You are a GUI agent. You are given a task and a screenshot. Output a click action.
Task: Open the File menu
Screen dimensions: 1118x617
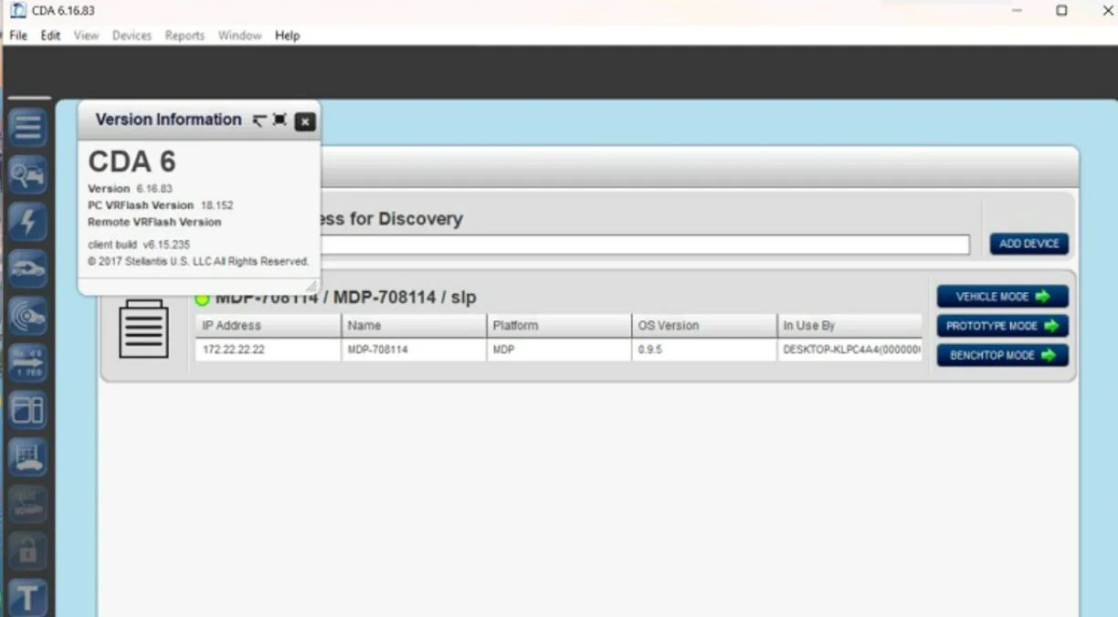click(x=18, y=36)
